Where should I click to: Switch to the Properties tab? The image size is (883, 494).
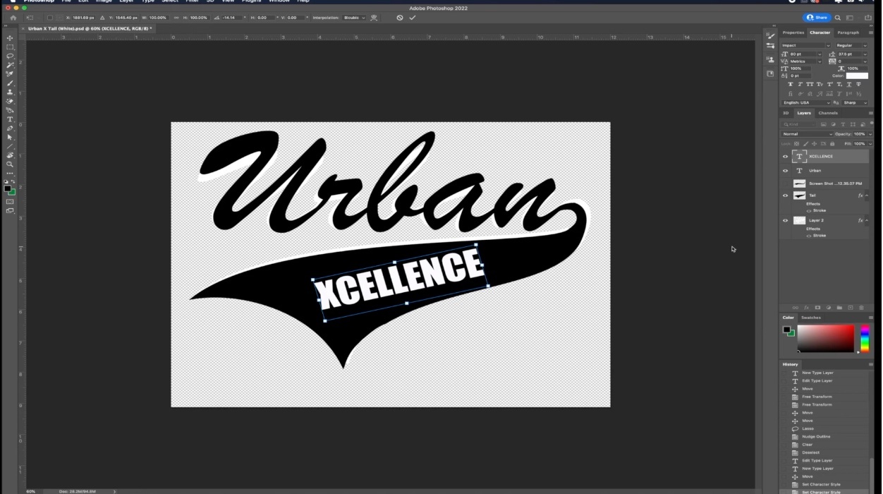coord(793,32)
